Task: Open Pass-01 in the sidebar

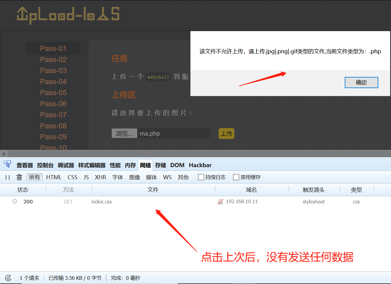Action: (53, 48)
